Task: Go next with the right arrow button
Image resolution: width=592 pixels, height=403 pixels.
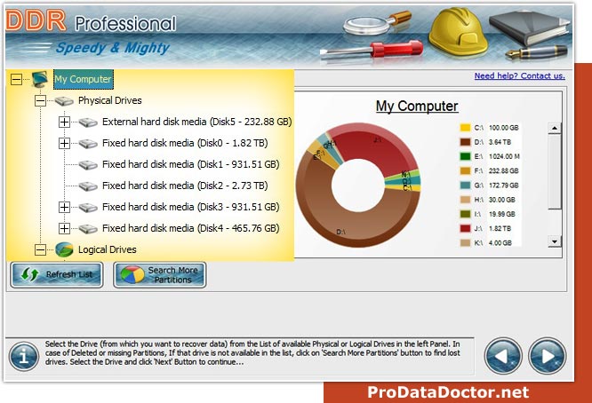Action: pyautogui.click(x=547, y=356)
